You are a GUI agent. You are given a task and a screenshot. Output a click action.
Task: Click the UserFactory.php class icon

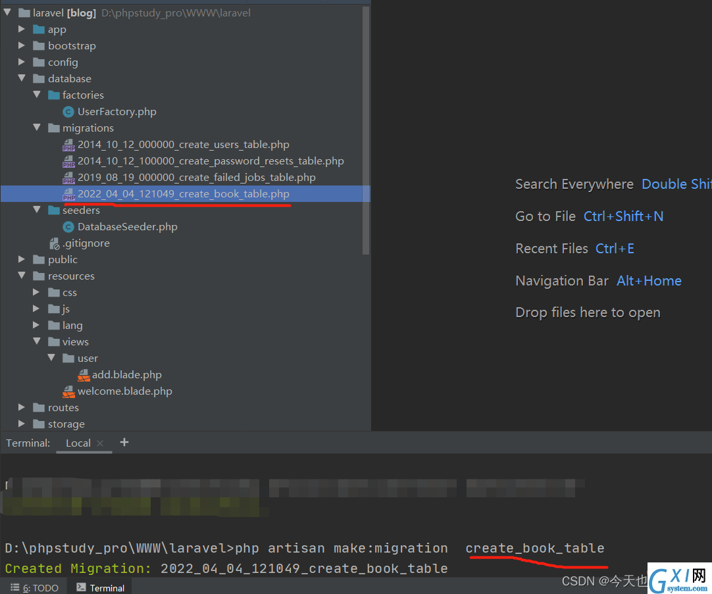click(68, 112)
